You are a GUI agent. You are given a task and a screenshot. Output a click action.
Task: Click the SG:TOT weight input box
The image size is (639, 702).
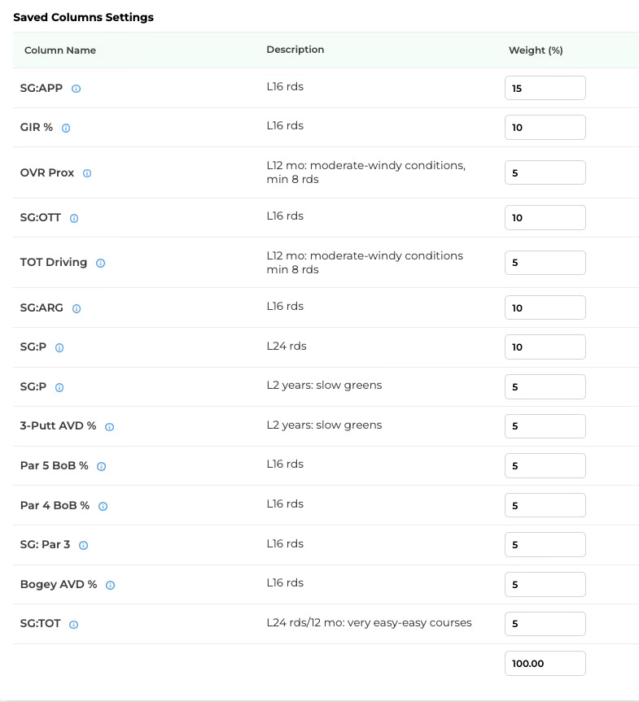click(545, 624)
